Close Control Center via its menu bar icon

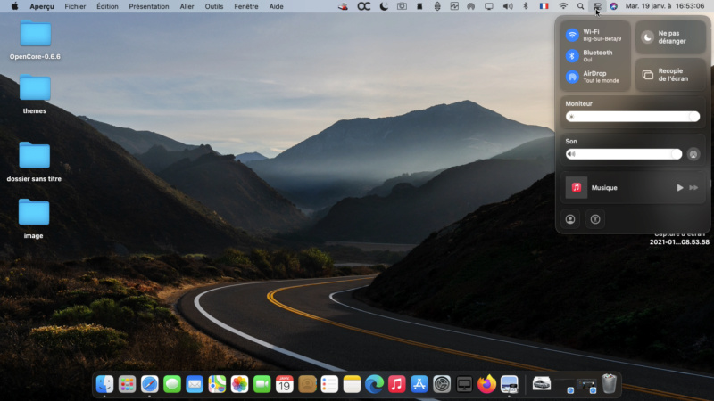coord(597,6)
